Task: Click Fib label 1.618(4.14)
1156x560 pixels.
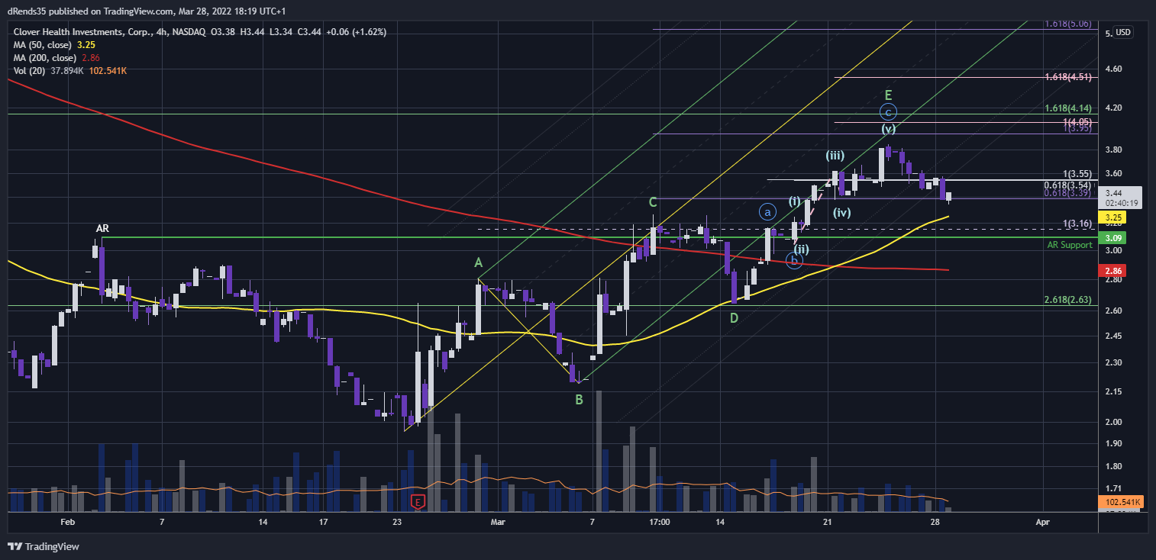Action: 1068,109
